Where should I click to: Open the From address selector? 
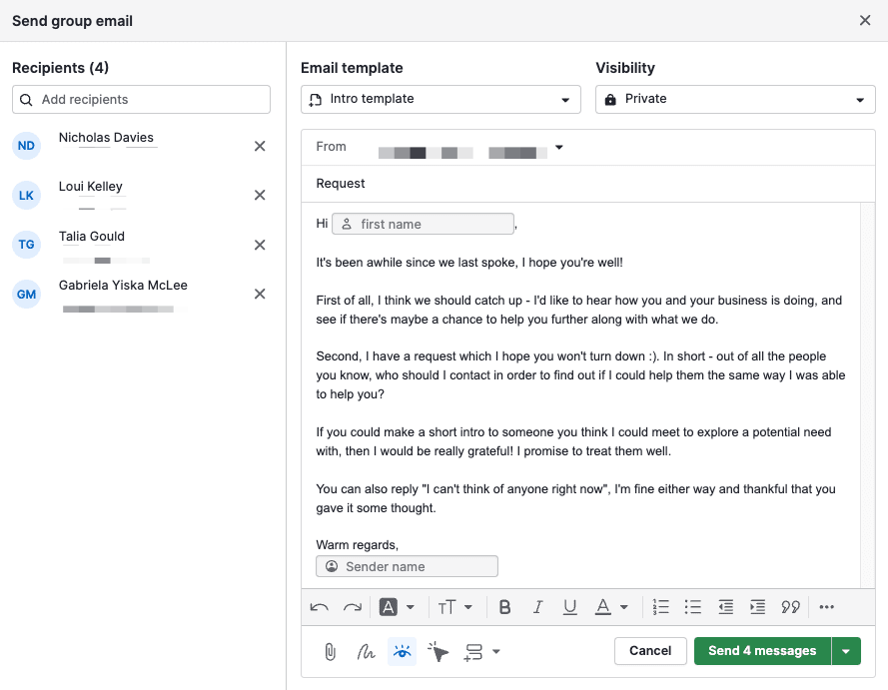[x=558, y=146]
